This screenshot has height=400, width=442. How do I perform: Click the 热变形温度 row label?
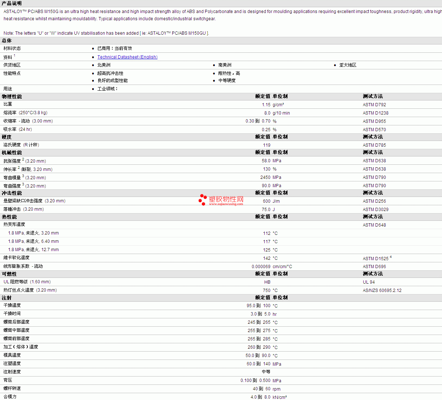14,224
